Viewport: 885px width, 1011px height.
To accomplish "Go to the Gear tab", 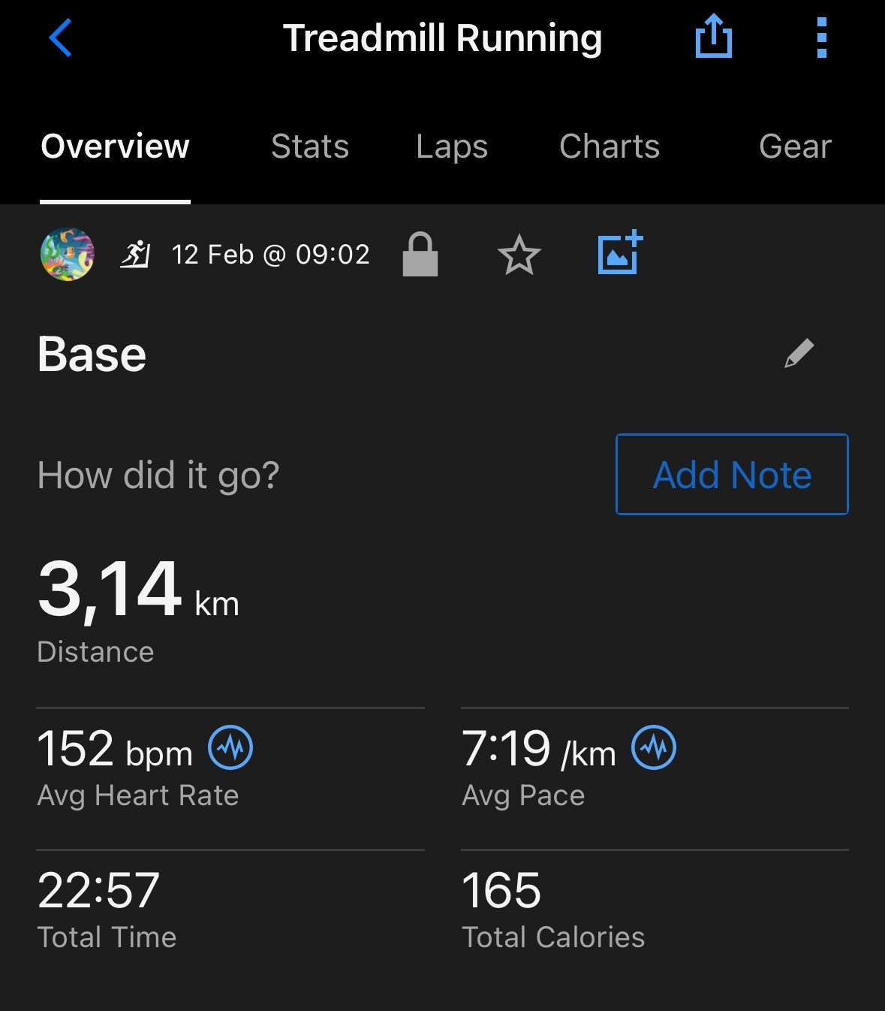I will pos(795,146).
